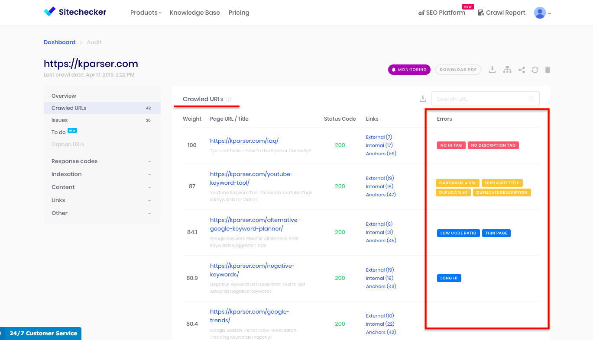Viewport: 593px width, 340px height.
Task: Click NO H1 TAG error badge
Action: coord(451,145)
